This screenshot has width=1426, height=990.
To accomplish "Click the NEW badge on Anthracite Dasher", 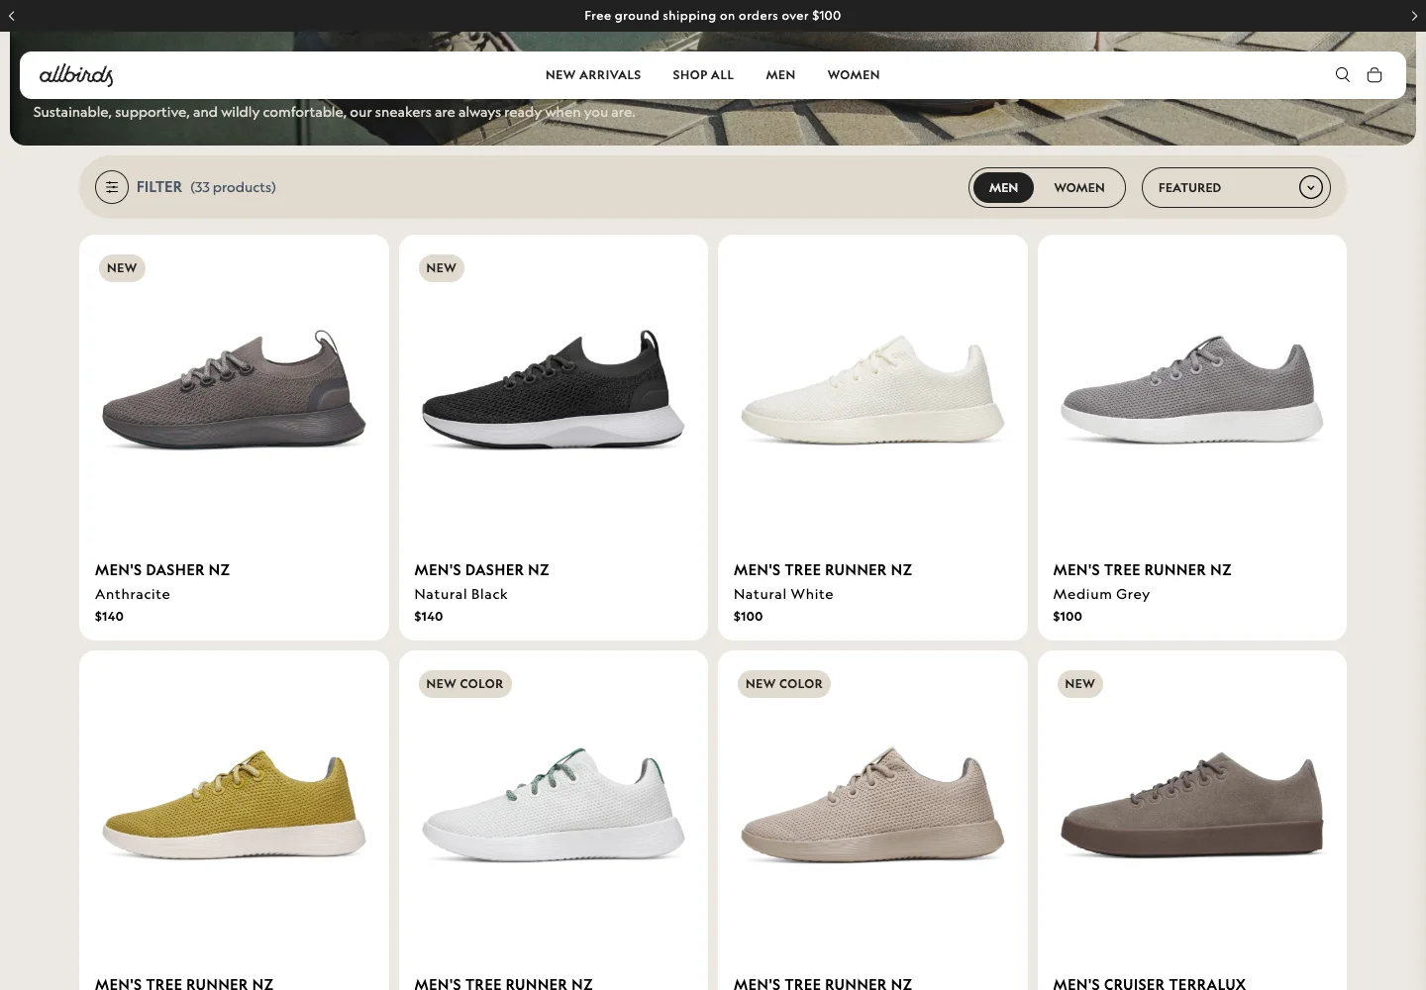I will (x=122, y=268).
